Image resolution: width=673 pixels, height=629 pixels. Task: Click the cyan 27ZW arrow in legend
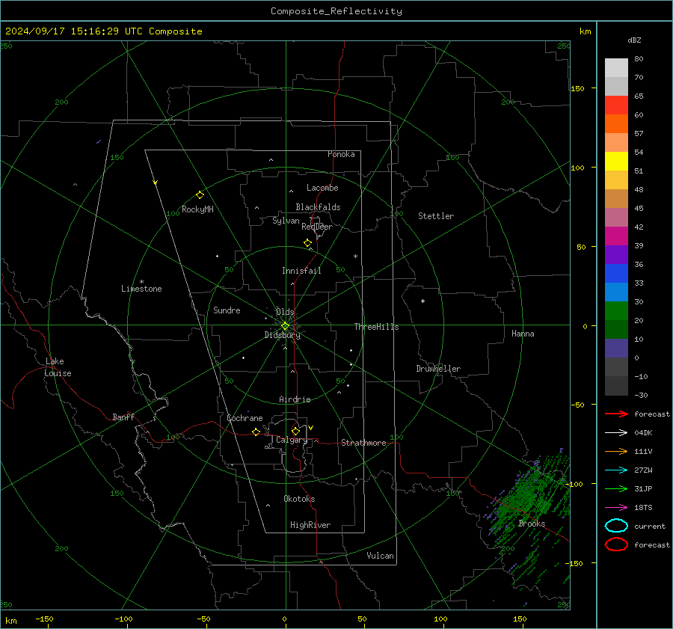point(616,470)
